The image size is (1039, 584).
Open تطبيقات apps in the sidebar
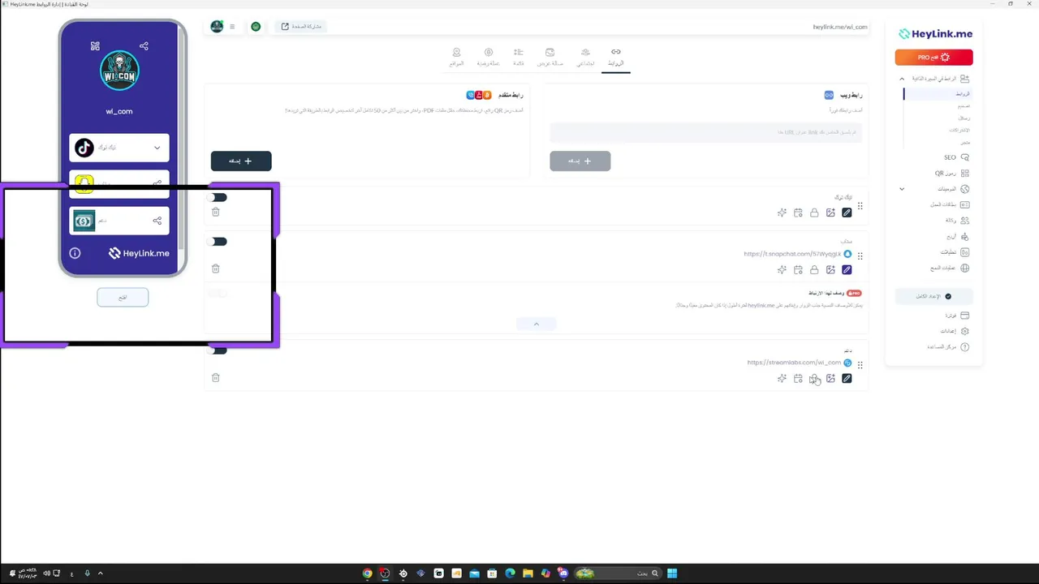tap(954, 252)
